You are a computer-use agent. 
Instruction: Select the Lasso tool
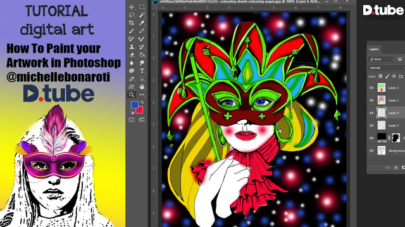click(x=132, y=15)
